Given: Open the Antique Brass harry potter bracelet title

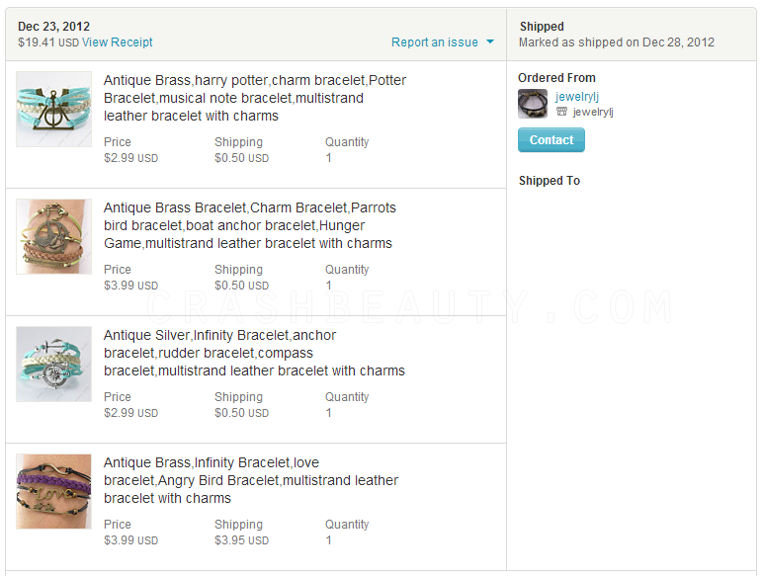Looking at the screenshot, I should pos(254,98).
